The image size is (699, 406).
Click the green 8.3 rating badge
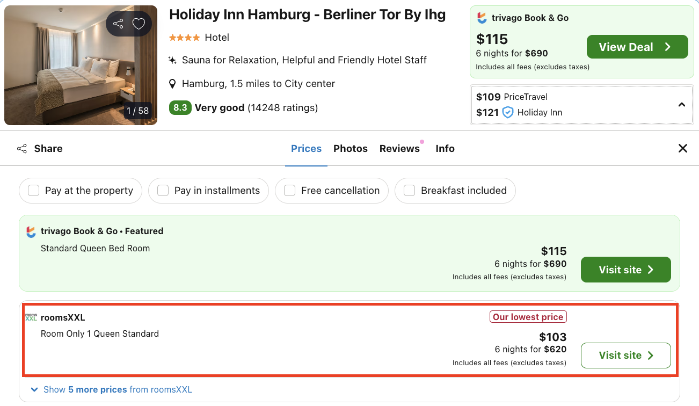point(180,107)
